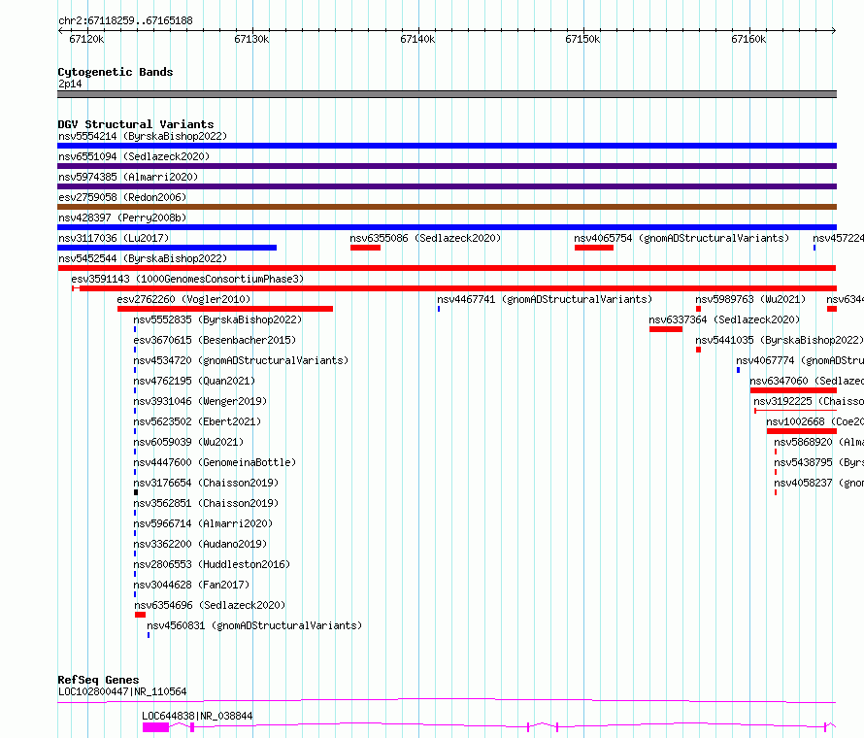
Task: Select the red bar under nsv6355086
Action: pos(365,248)
